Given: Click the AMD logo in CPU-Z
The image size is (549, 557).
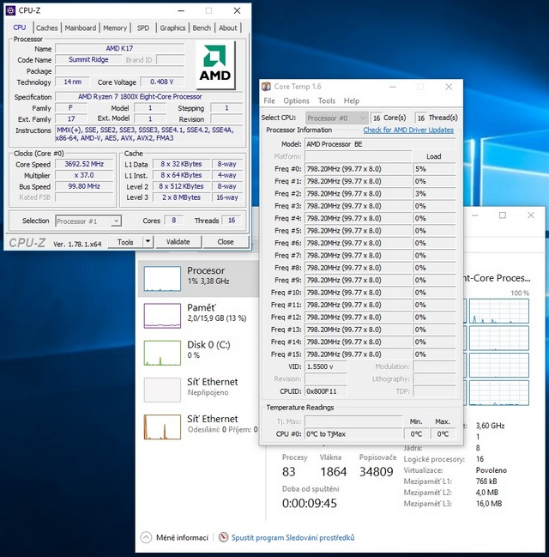Looking at the screenshot, I should point(214,64).
